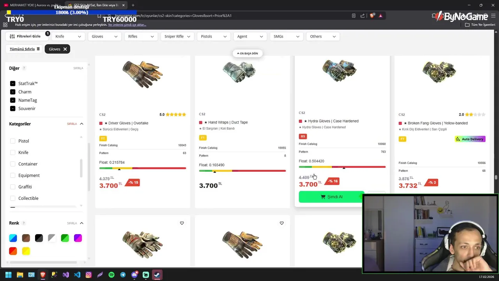The width and height of the screenshot is (499, 281).
Task: Open the Pistols filter dropdown
Action: coord(214,36)
